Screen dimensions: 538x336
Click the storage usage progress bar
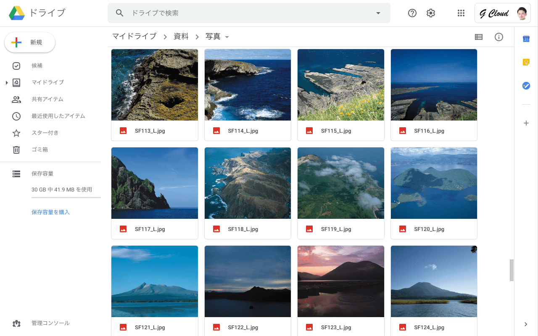(66, 197)
